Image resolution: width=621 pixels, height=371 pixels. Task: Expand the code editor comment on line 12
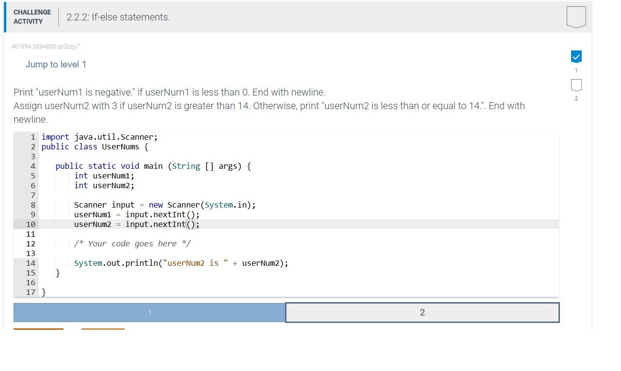(132, 243)
